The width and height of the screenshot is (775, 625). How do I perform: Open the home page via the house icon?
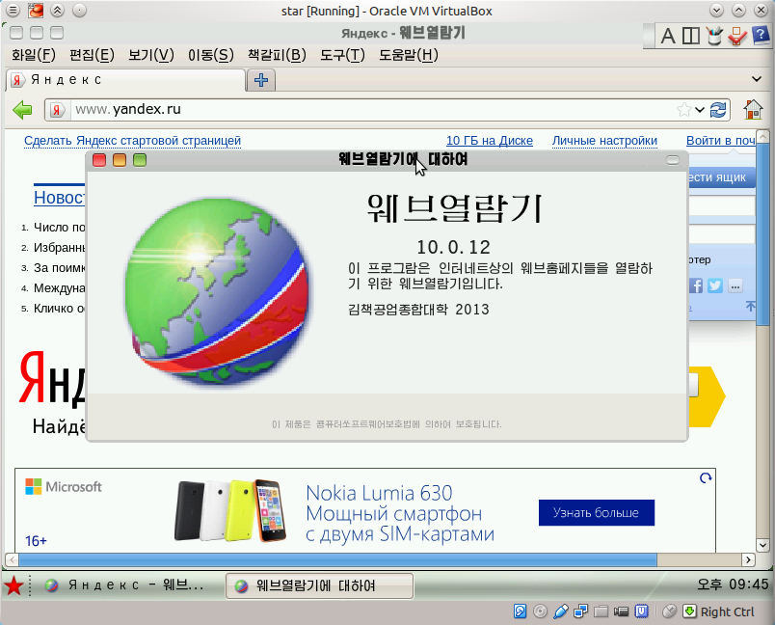coord(753,109)
